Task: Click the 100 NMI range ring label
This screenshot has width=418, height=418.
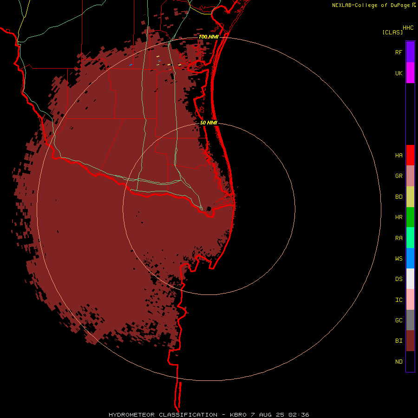Action: pos(209,37)
